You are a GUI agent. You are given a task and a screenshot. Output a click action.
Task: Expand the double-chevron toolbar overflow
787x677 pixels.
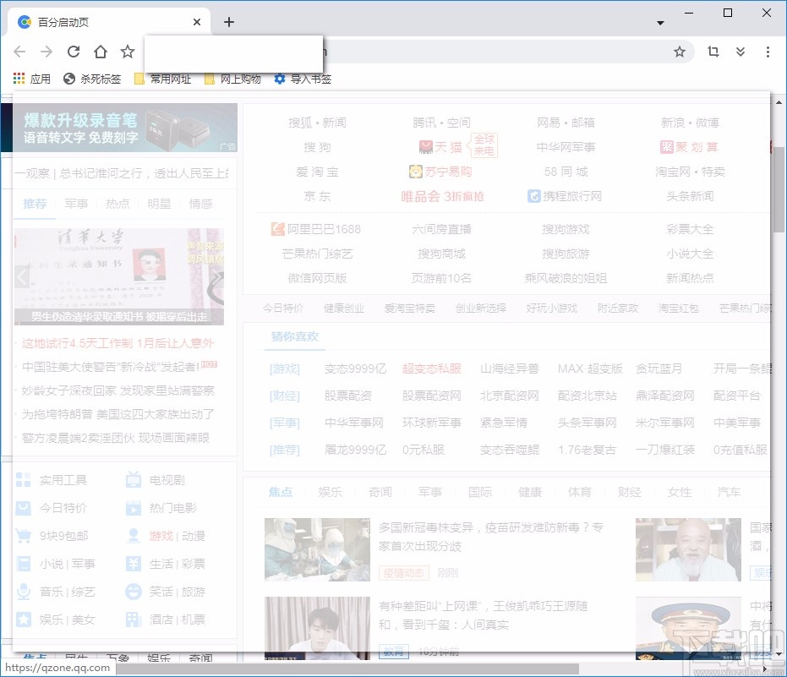[741, 52]
